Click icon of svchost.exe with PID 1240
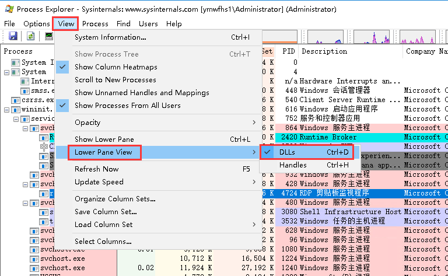 [x=34, y=268]
